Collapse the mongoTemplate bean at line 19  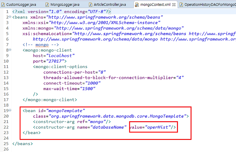10,110
